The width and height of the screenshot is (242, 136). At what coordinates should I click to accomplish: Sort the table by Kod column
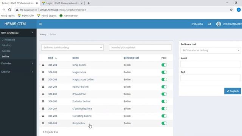[x=52, y=58]
